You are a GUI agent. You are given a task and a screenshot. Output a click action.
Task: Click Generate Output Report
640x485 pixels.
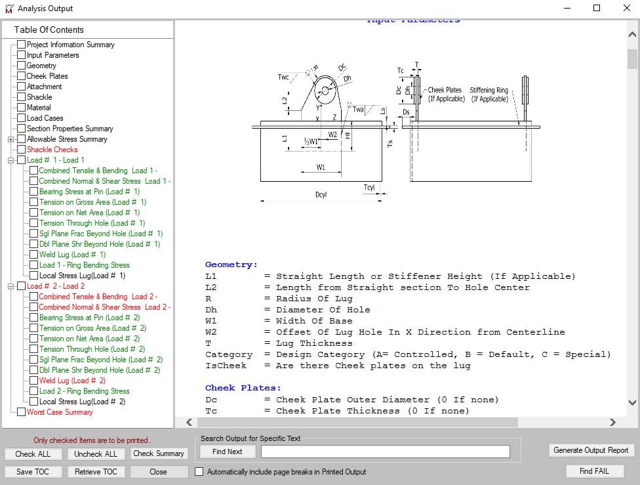point(591,450)
